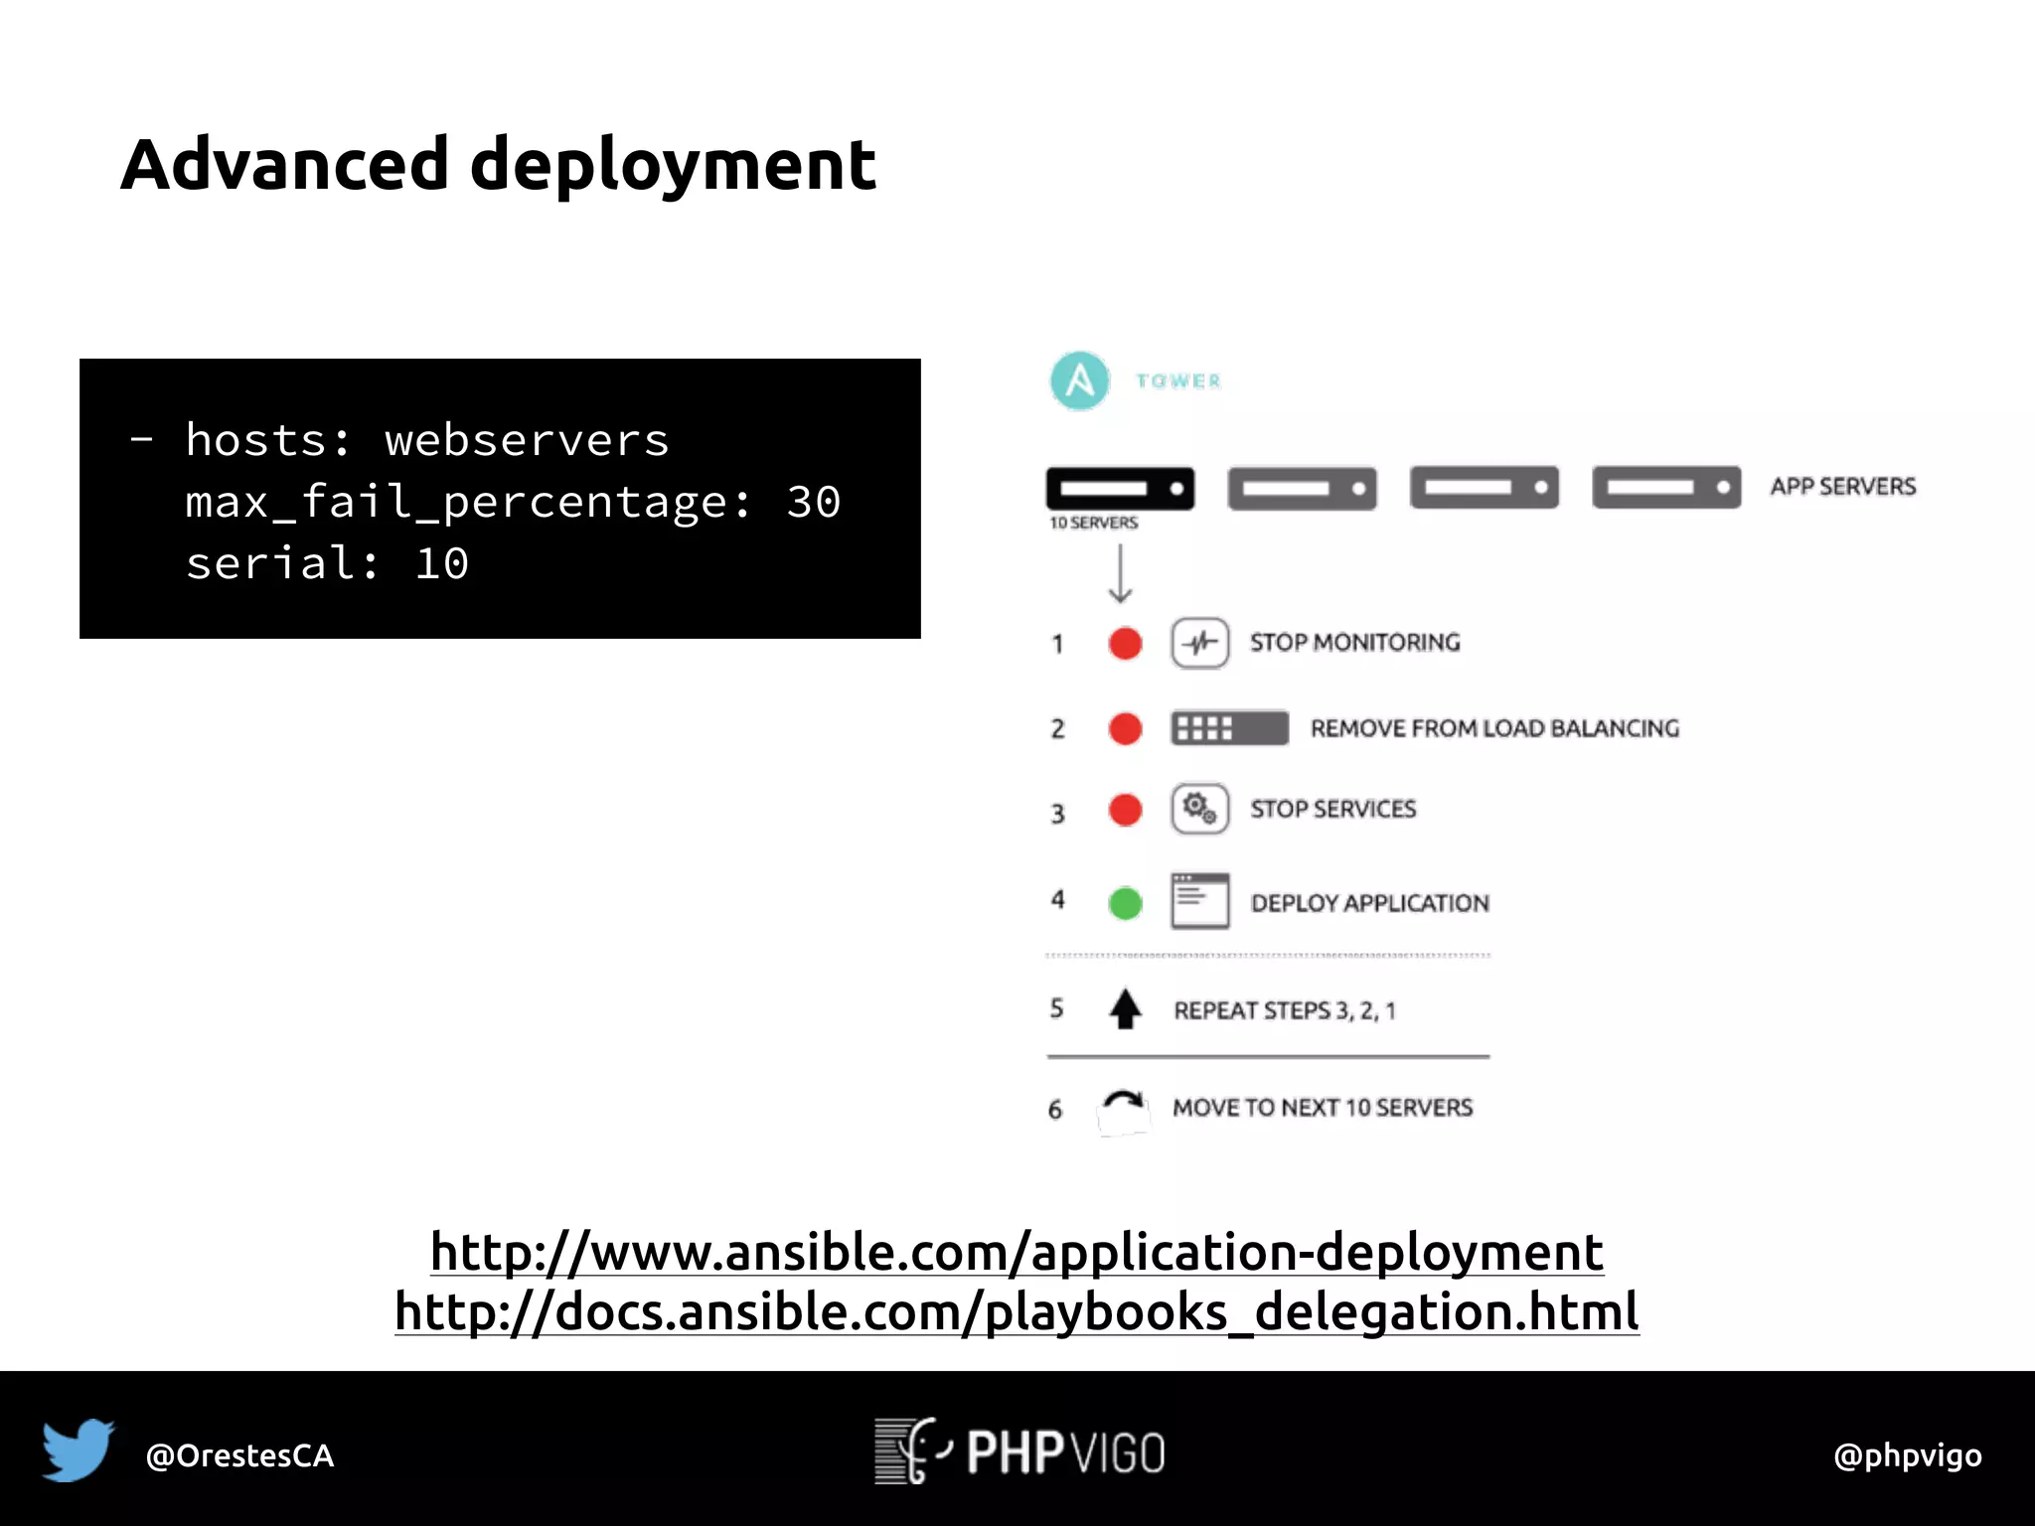Screen dimensions: 2035x1526
Task: Click the MOVE TO NEXT 10 SERVERS text
Action: point(1323,1108)
